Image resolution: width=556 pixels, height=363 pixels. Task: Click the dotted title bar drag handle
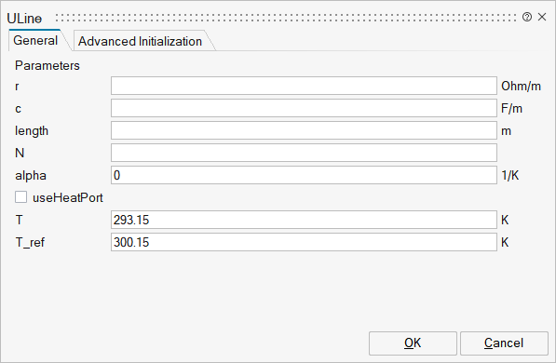coord(286,18)
